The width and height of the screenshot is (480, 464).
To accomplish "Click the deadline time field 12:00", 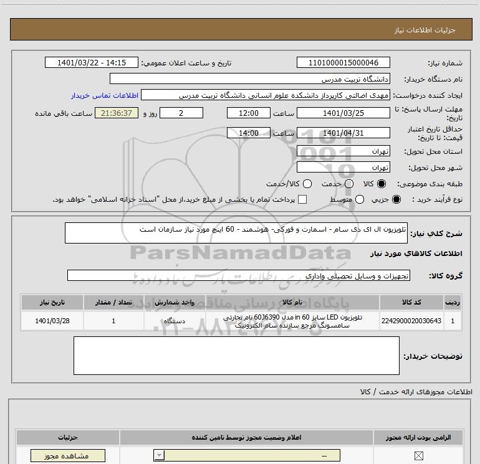I will [x=249, y=113].
